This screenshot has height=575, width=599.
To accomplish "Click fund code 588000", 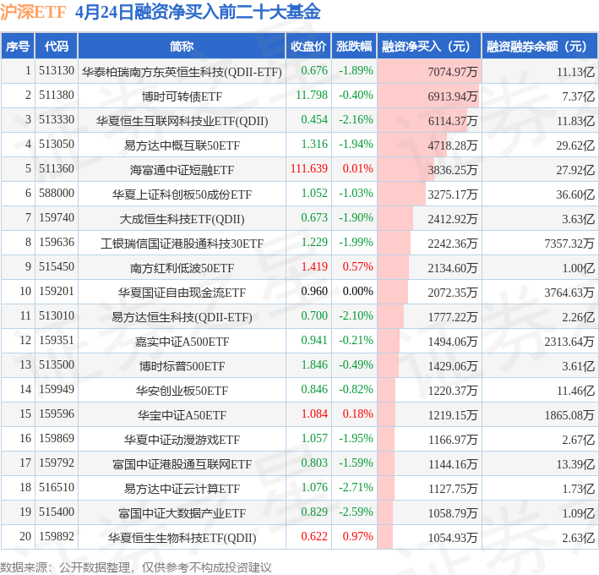I will tap(57, 193).
